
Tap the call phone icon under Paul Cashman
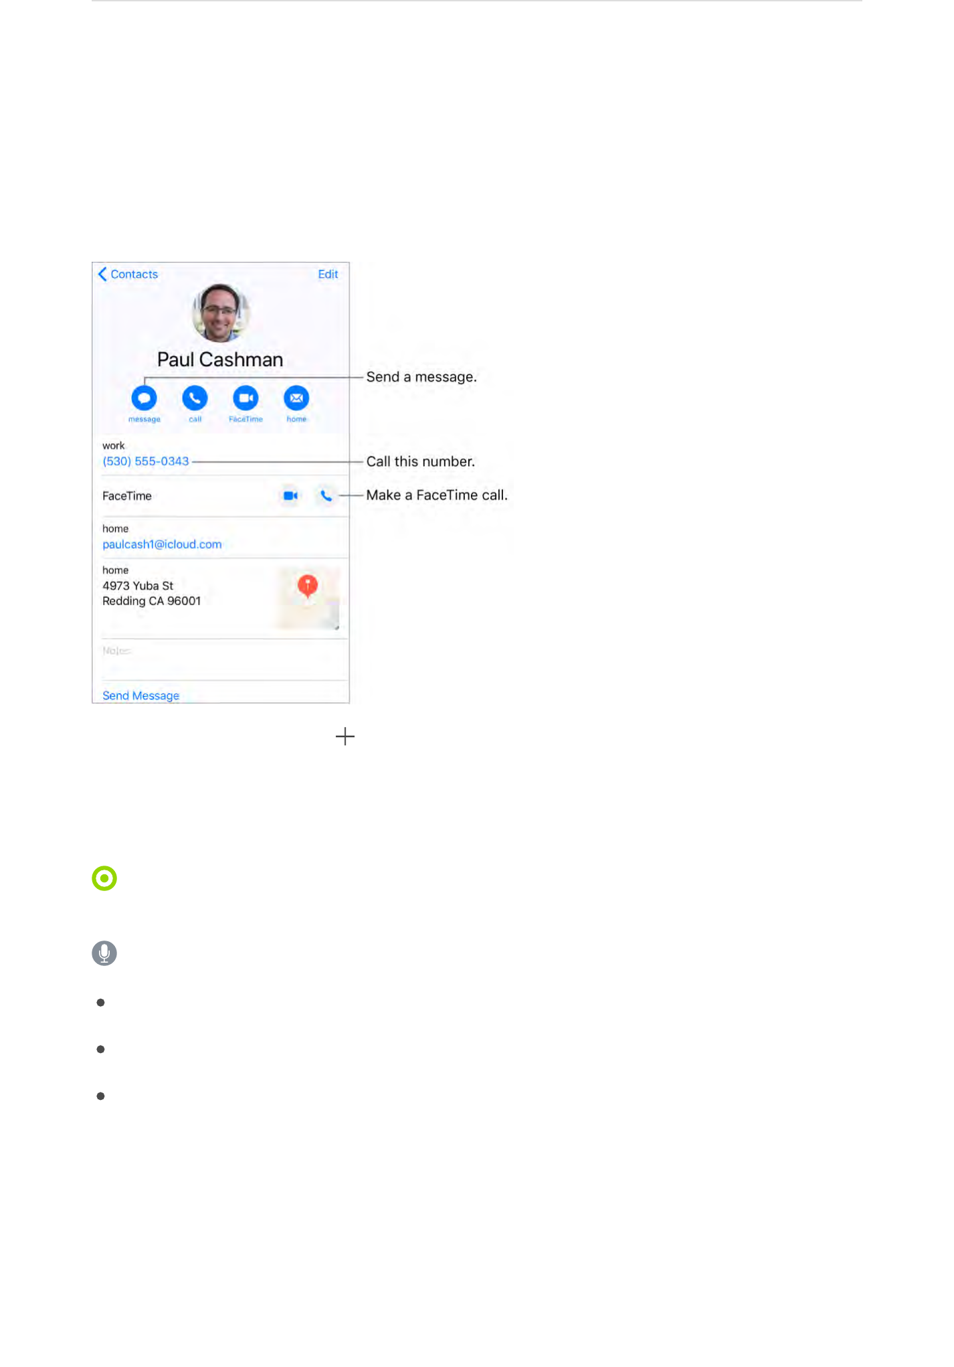pos(195,398)
